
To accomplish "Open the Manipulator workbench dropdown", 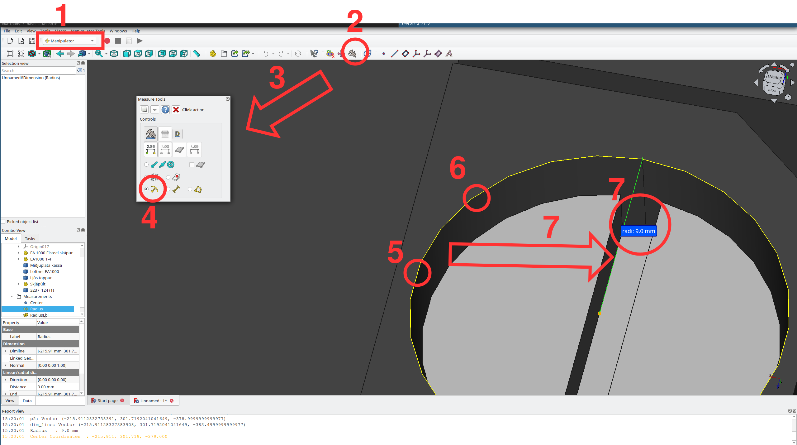I will point(92,41).
